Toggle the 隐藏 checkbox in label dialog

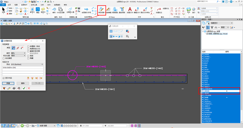[28, 58]
